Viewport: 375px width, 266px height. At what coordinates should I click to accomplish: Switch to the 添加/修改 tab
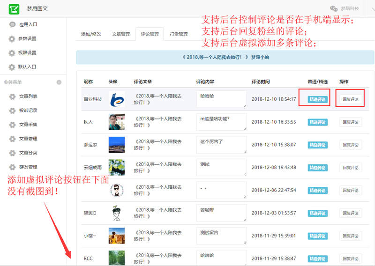pos(91,34)
